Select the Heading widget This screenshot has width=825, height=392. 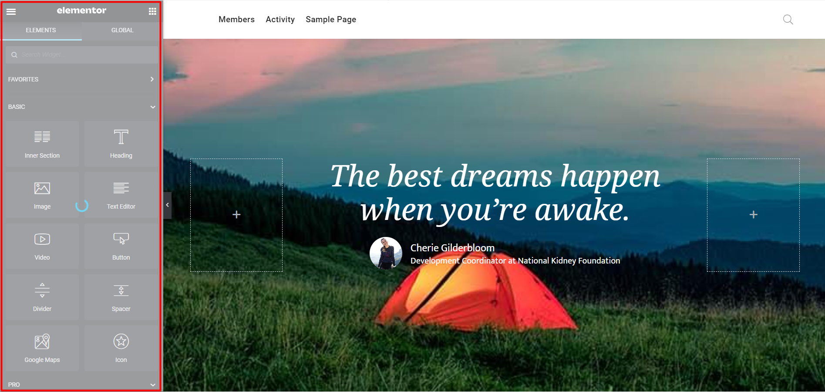pos(121,144)
